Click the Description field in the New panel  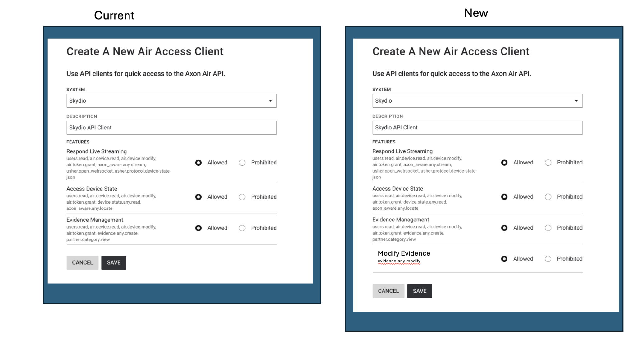coord(477,128)
